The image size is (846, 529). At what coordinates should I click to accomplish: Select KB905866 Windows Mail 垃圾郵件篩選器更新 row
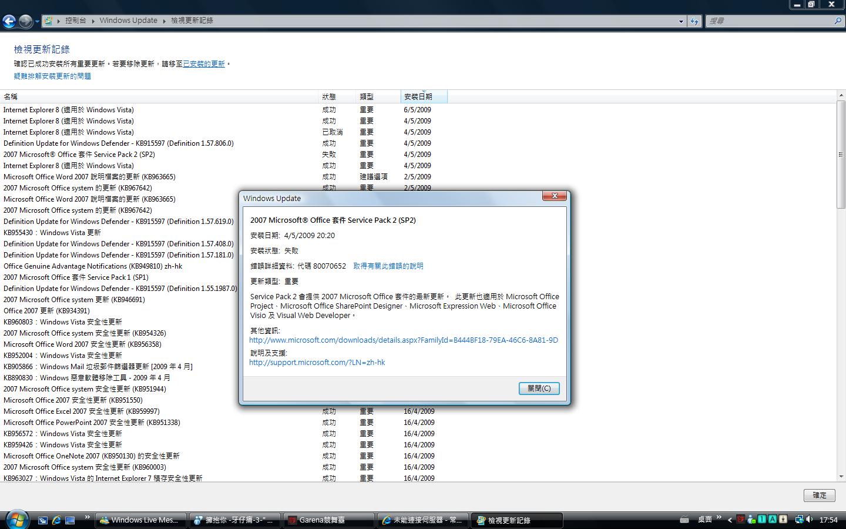pyautogui.click(x=98, y=367)
